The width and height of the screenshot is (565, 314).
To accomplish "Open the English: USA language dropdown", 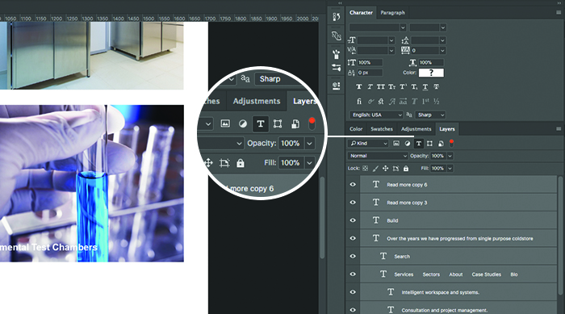I will (x=376, y=115).
